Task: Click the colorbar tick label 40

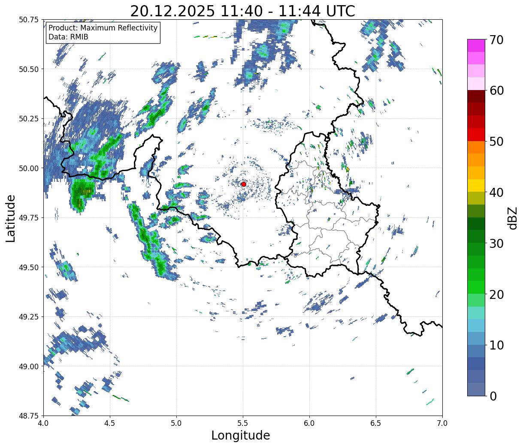Action: click(496, 192)
